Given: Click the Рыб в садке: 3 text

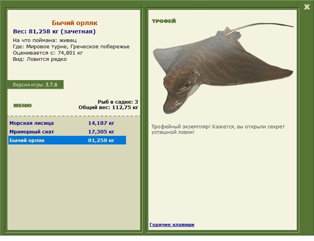Looking at the screenshot, I should point(118,102).
